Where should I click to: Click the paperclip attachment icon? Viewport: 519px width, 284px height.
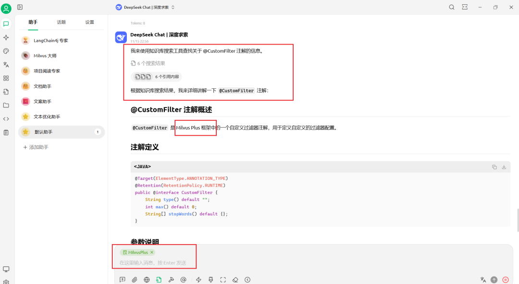(x=135, y=280)
